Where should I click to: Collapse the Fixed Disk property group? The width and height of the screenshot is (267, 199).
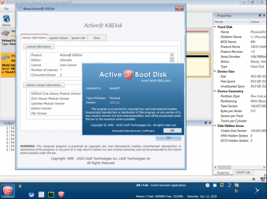click(215, 27)
